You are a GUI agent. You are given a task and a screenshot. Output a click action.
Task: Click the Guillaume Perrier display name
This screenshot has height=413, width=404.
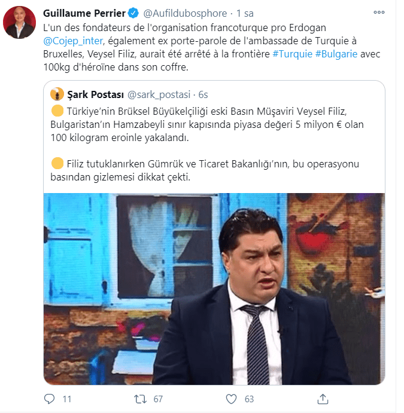pos(84,13)
